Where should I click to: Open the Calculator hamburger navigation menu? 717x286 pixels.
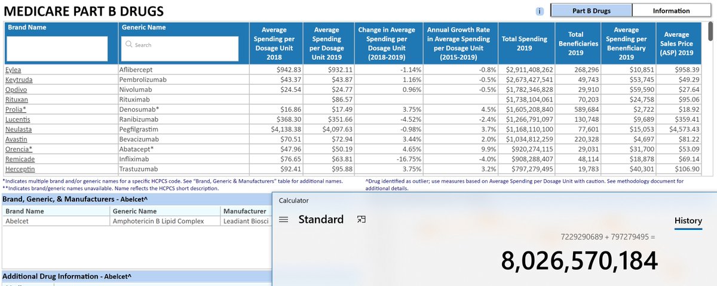click(x=284, y=220)
